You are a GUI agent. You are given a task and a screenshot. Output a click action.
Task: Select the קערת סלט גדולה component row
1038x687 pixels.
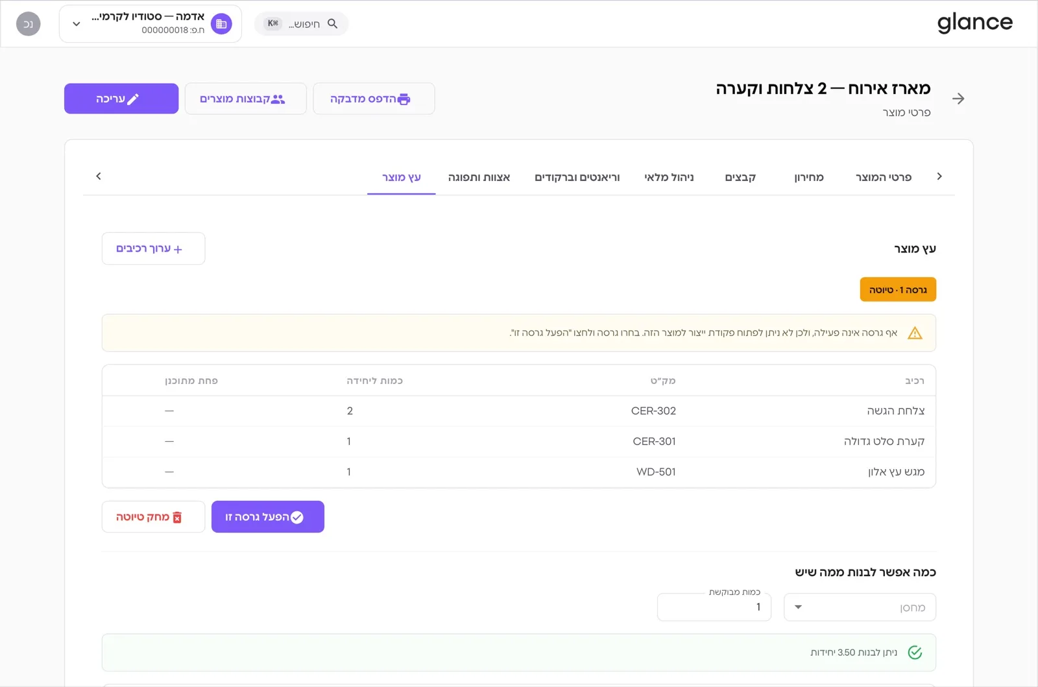[519, 441]
